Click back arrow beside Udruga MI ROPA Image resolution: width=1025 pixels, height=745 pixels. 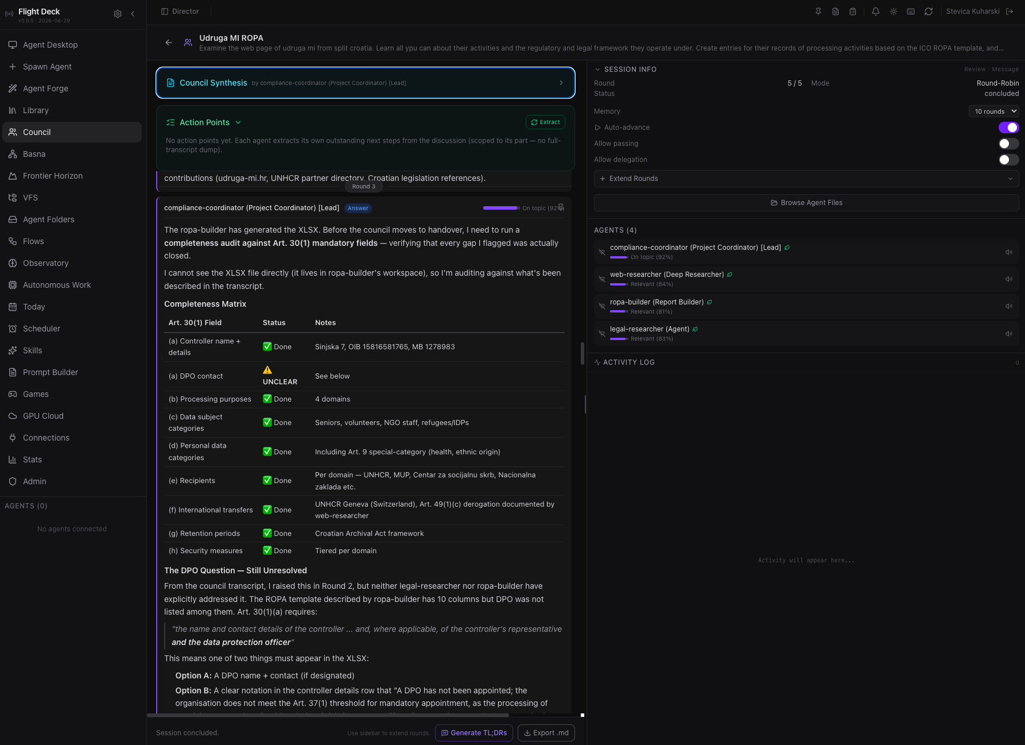point(169,43)
